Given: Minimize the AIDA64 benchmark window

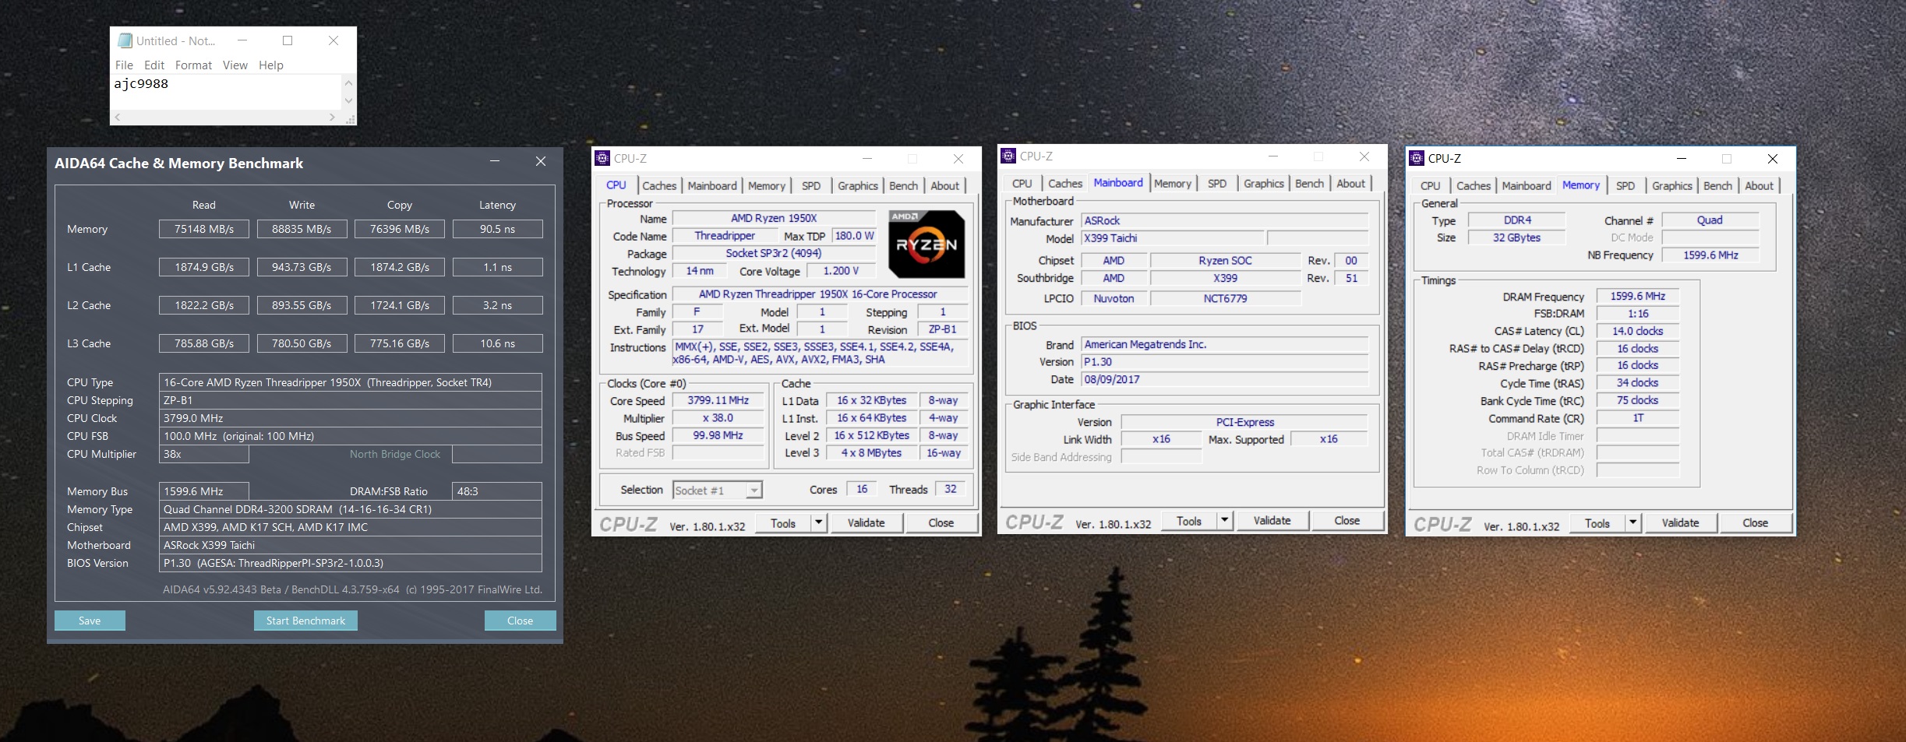Looking at the screenshot, I should 495,162.
